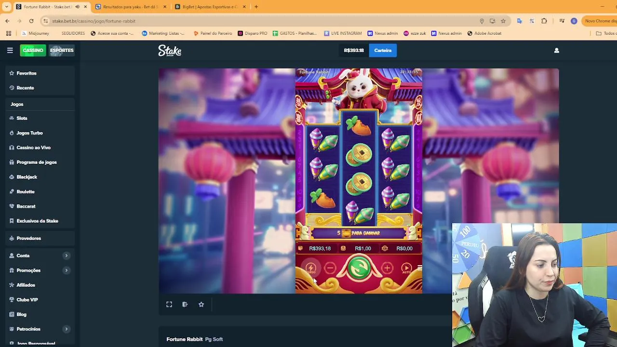Toggle fullscreen mode for the game
The height and width of the screenshot is (347, 617).
[x=169, y=304]
